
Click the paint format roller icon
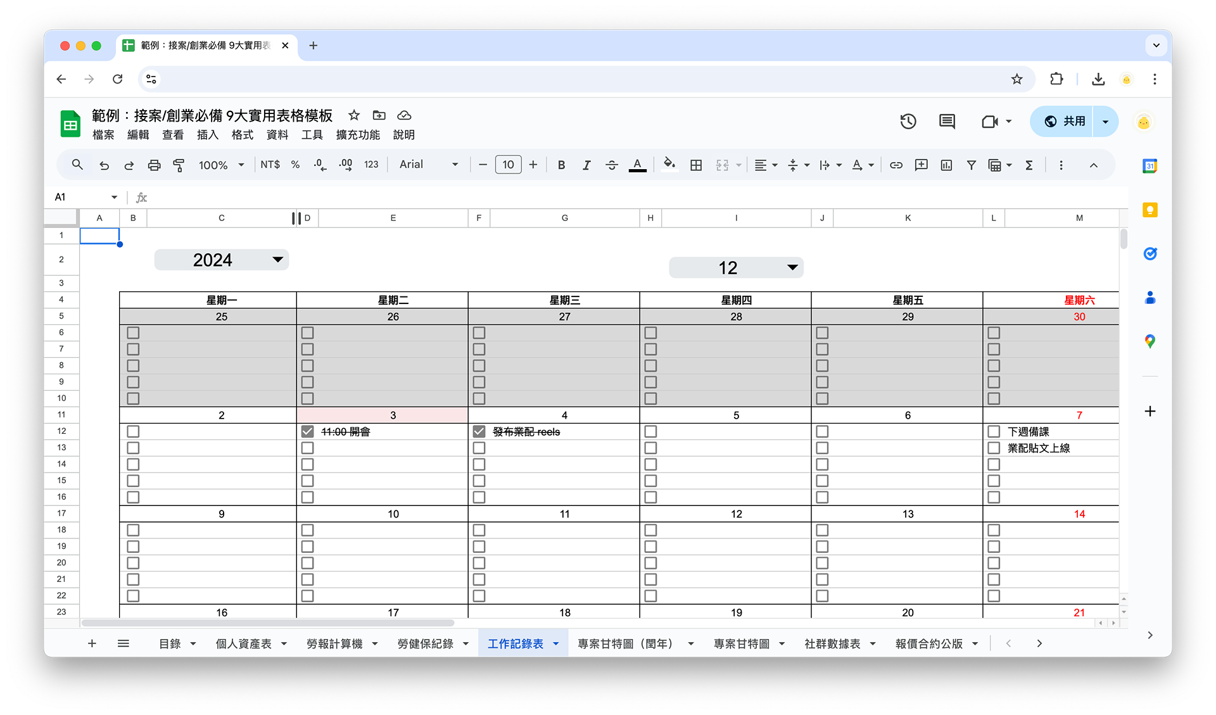pos(179,165)
